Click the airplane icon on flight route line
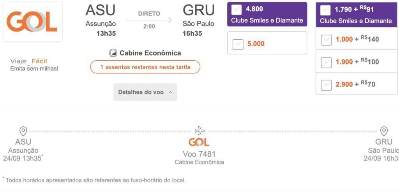399x194 pixels. (199, 131)
